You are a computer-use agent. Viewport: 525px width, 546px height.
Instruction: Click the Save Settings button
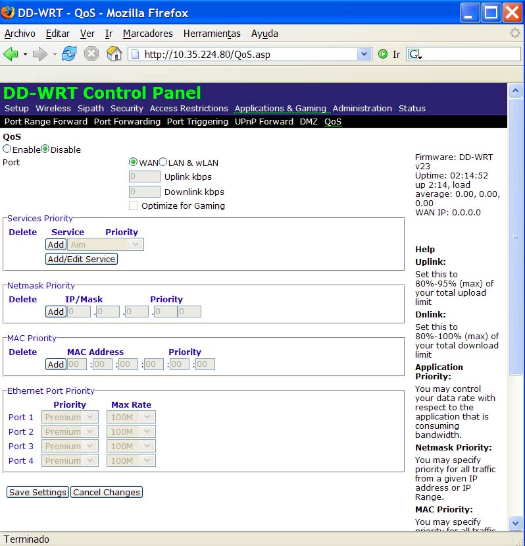coord(37,492)
